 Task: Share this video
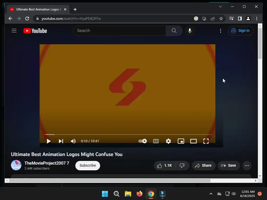[203, 165]
